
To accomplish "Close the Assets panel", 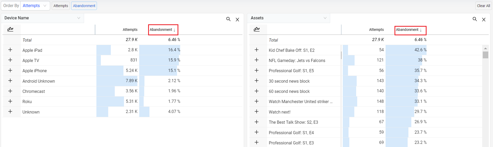I will coord(484,20).
